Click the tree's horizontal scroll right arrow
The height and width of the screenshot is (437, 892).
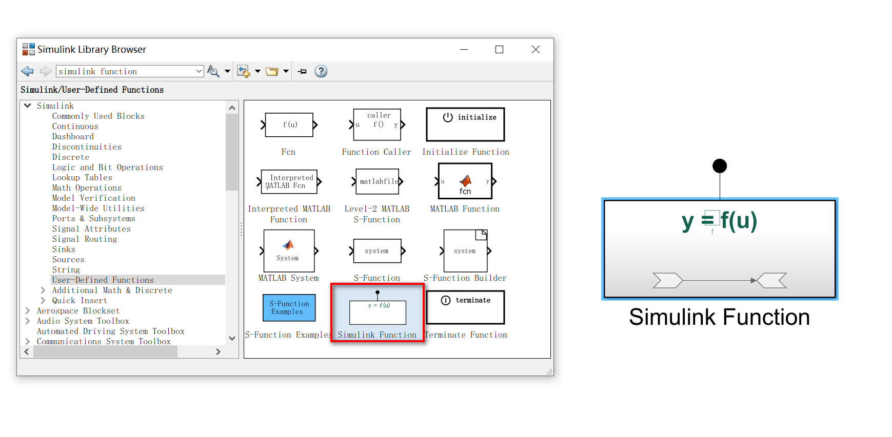click(218, 351)
